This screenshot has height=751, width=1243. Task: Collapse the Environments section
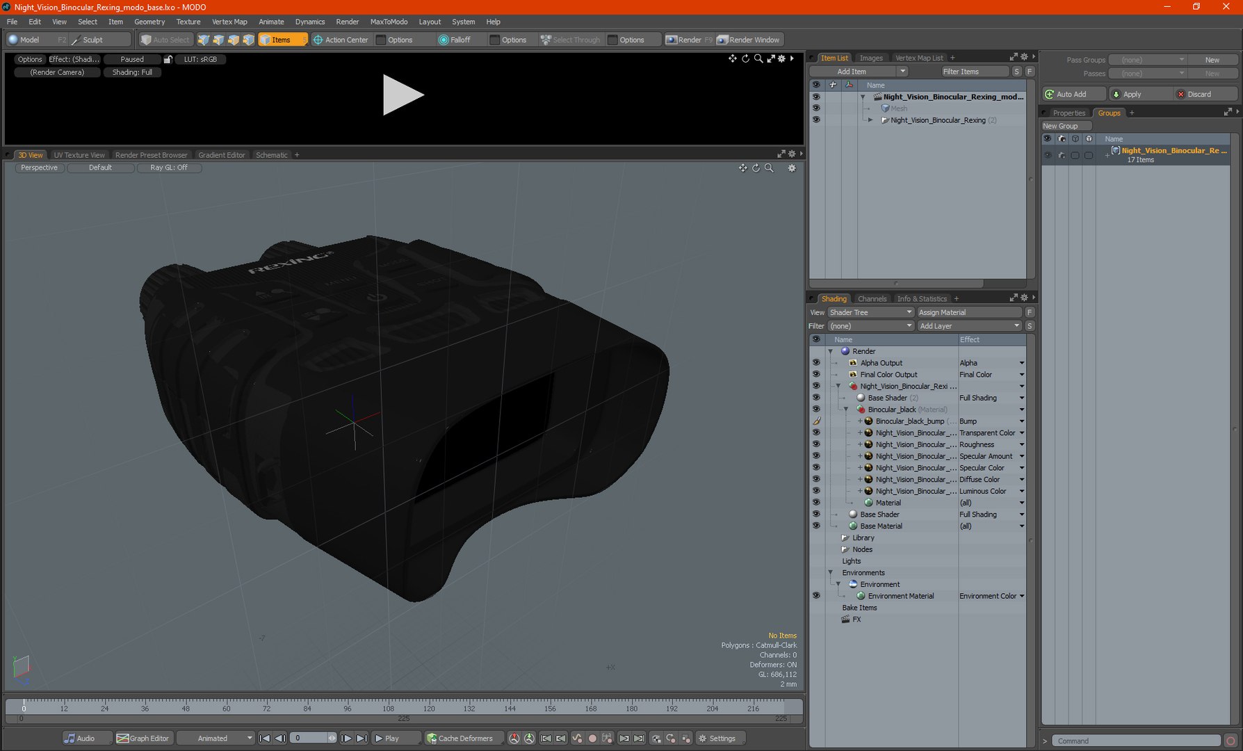(830, 573)
